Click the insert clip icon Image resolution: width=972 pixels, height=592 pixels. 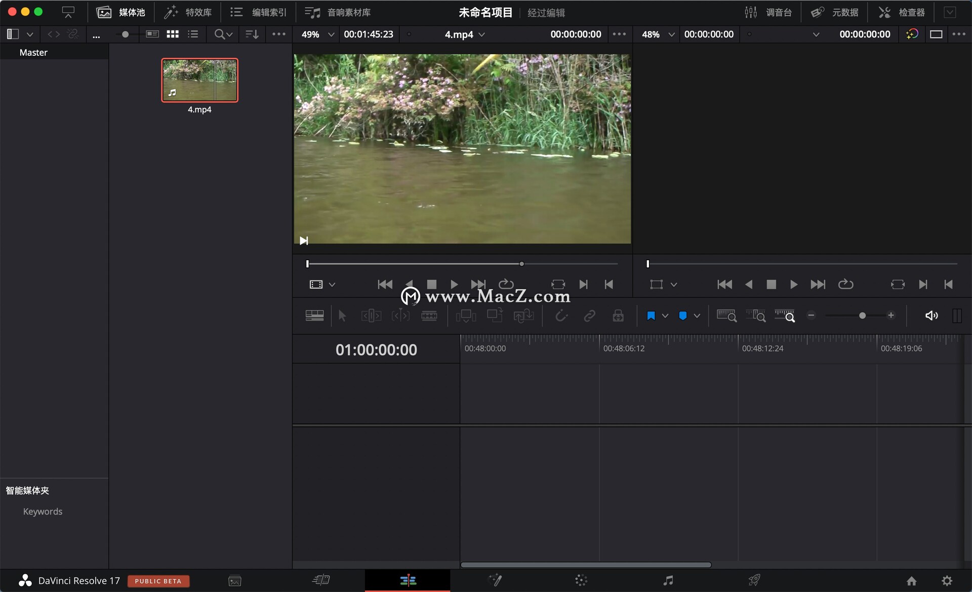click(x=466, y=316)
